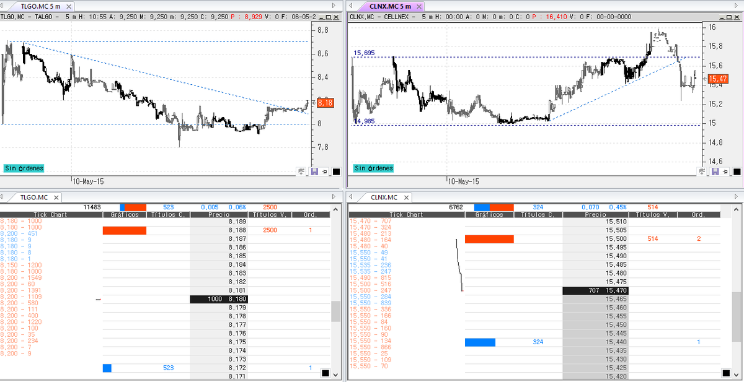Select the CLNX.MC 5 m chart tab
744x382 pixels.
pos(390,6)
